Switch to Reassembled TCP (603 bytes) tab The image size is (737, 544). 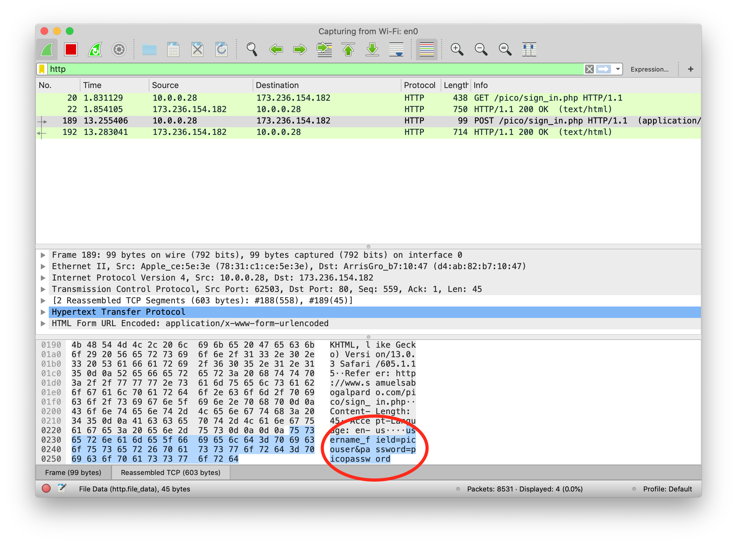171,472
